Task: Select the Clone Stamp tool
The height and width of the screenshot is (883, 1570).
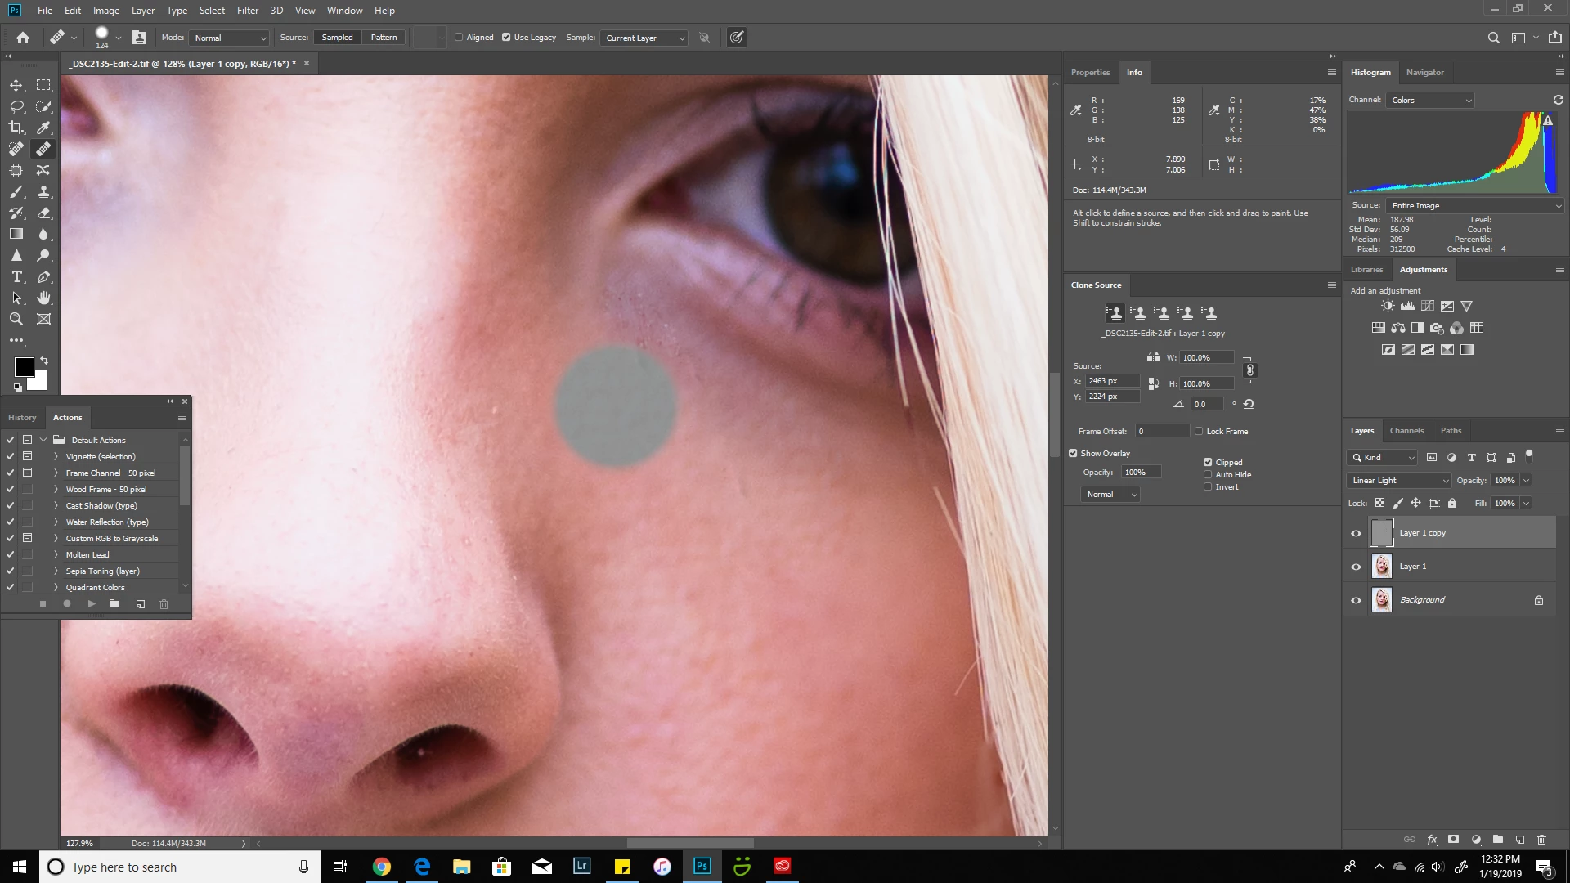Action: point(44,191)
